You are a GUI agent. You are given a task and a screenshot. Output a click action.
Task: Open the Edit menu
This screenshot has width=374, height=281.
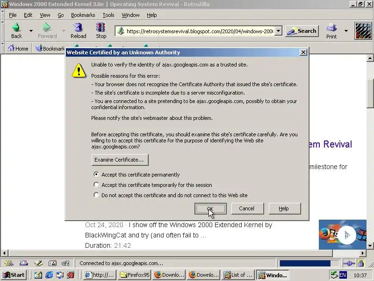coord(28,15)
